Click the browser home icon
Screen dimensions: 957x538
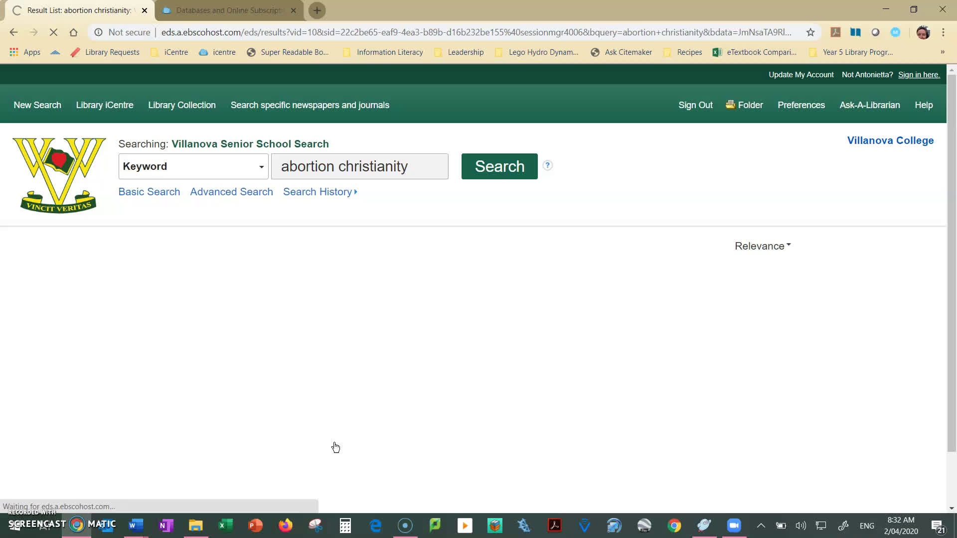73,32
